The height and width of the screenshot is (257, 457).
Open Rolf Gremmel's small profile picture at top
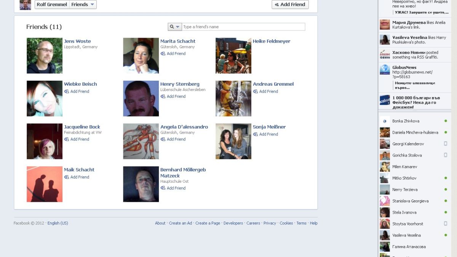[x=25, y=5]
